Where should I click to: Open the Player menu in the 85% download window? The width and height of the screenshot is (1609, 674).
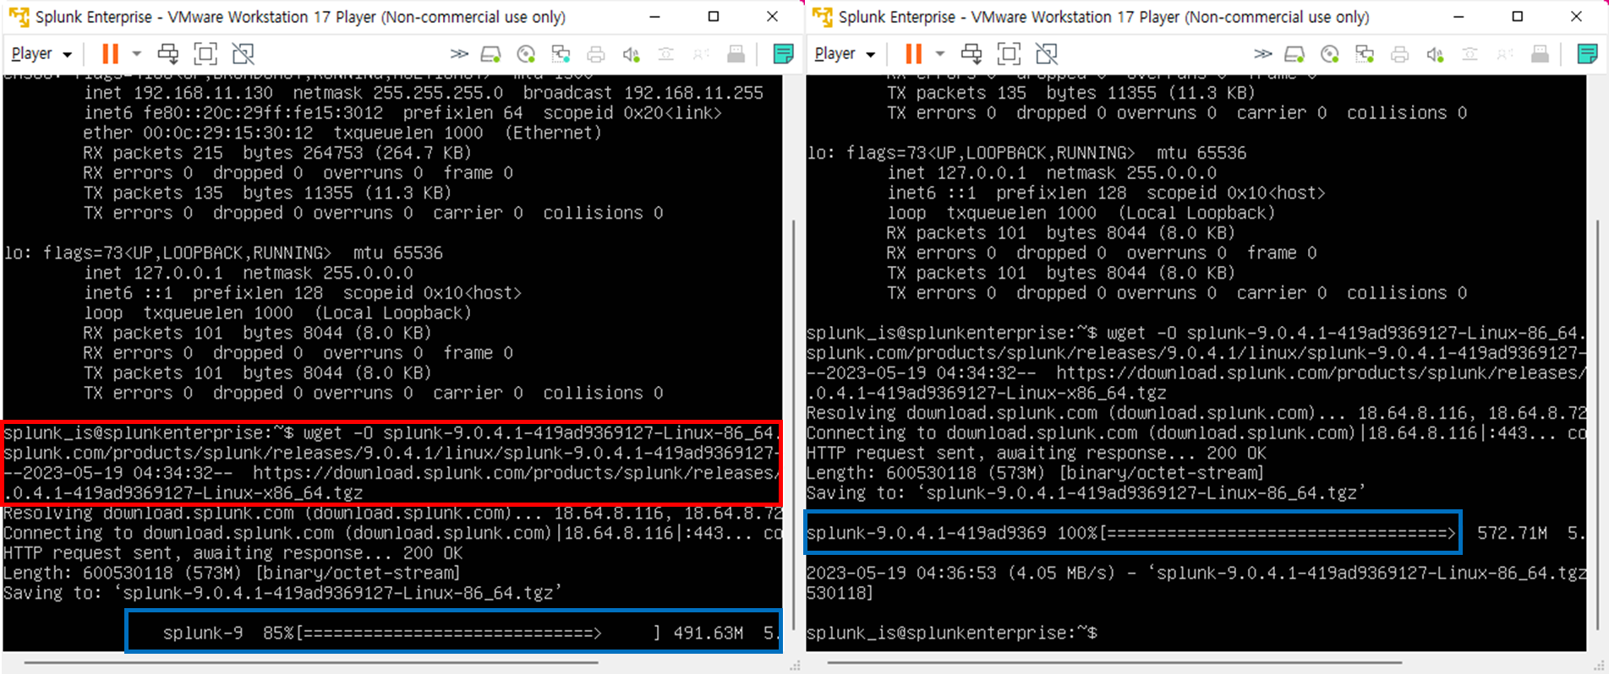click(41, 54)
